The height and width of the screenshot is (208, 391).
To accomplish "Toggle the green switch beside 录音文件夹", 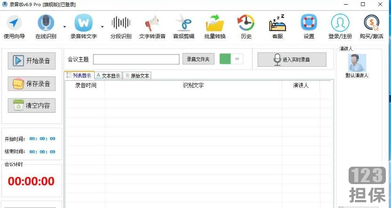I will [x=231, y=59].
